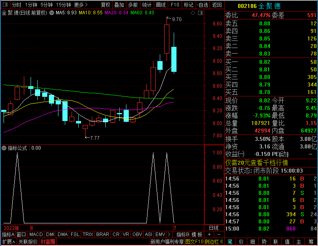Open 图文F10 page
The height and width of the screenshot is (246, 318).
pyautogui.click(x=194, y=242)
